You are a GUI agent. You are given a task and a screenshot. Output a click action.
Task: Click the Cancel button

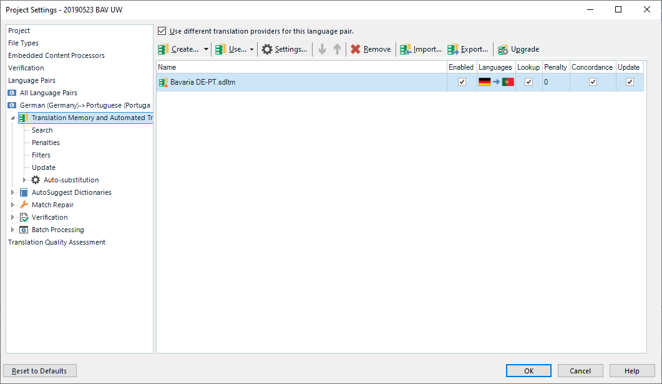point(580,371)
